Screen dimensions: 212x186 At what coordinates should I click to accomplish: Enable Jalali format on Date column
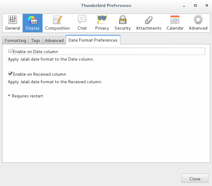[10, 51]
